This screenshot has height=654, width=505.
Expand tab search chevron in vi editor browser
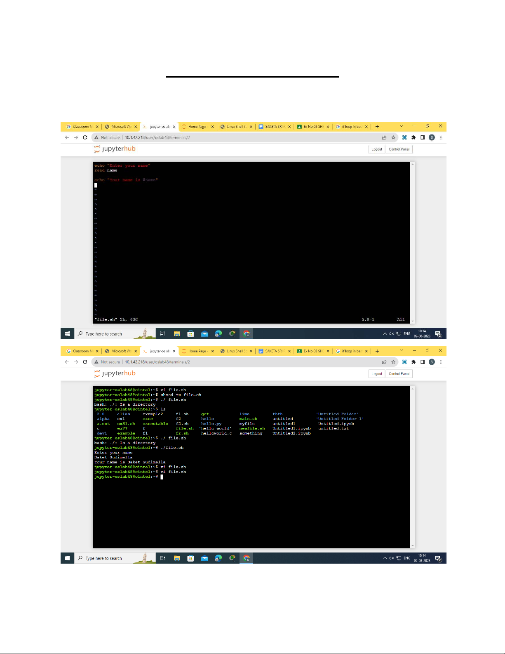401,126
